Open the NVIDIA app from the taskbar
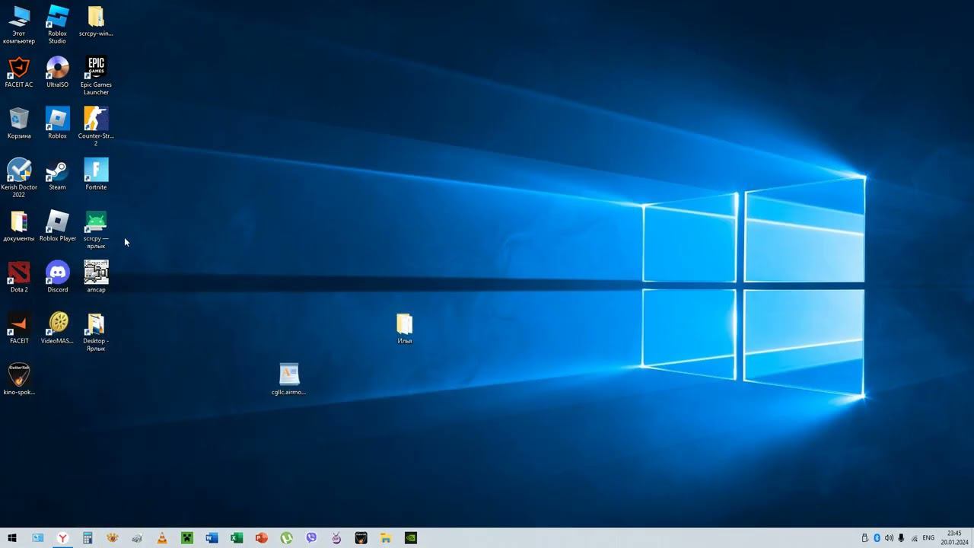The width and height of the screenshot is (974, 548). (x=411, y=538)
